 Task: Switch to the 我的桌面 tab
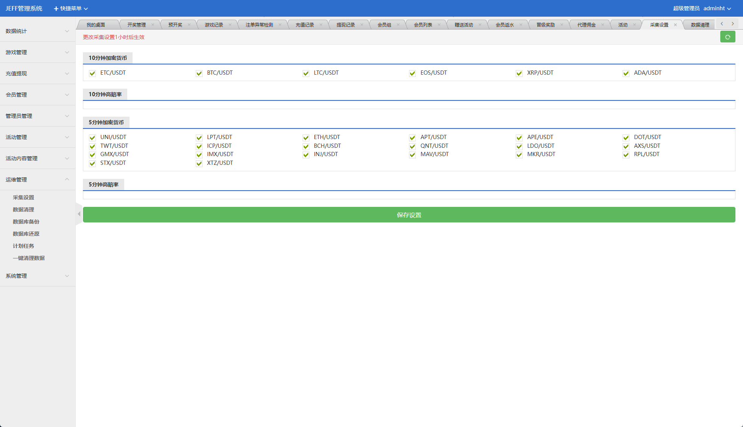point(95,25)
